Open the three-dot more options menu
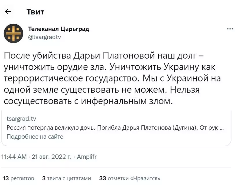Viewport: 235px width, 185px height. point(230,29)
